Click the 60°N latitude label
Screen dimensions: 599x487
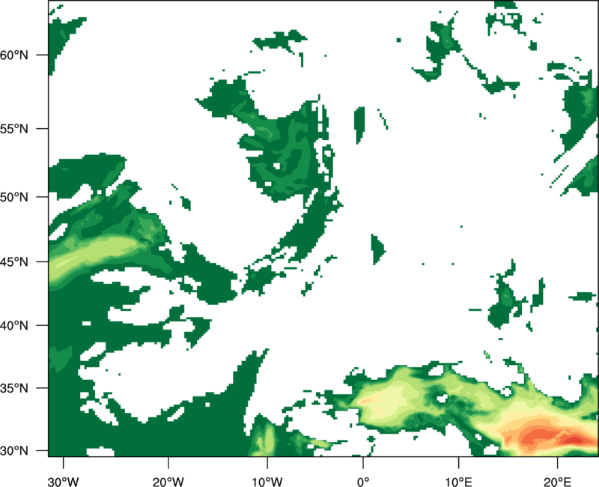pos(14,55)
